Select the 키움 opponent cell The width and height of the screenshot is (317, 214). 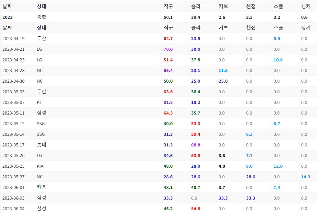[x=42, y=187]
